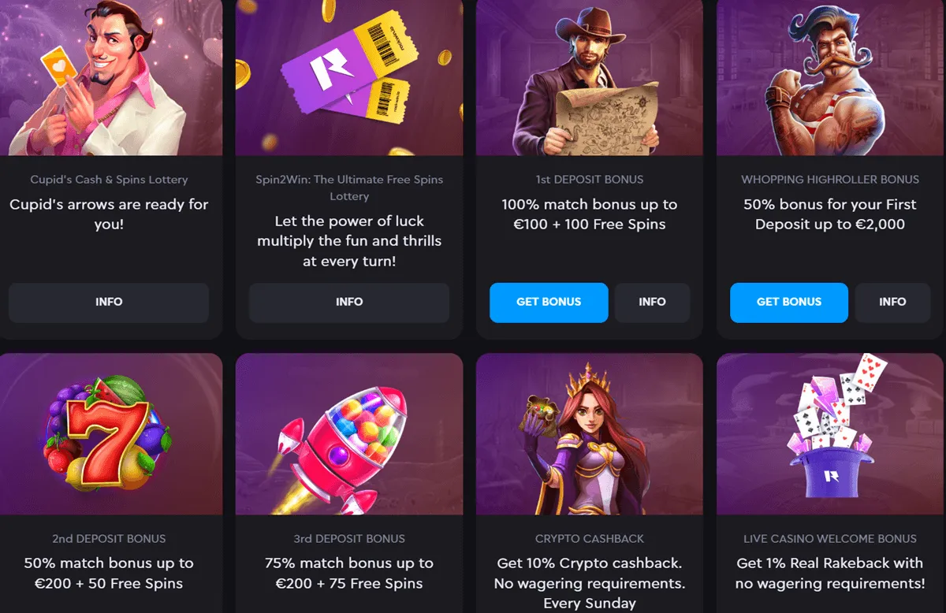Open INFO for Whopping Highroller Bonus
The height and width of the screenshot is (613, 946).
892,303
